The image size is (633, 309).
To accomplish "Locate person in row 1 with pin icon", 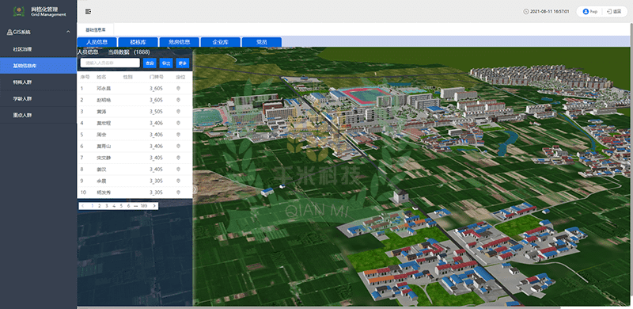I will coord(178,88).
